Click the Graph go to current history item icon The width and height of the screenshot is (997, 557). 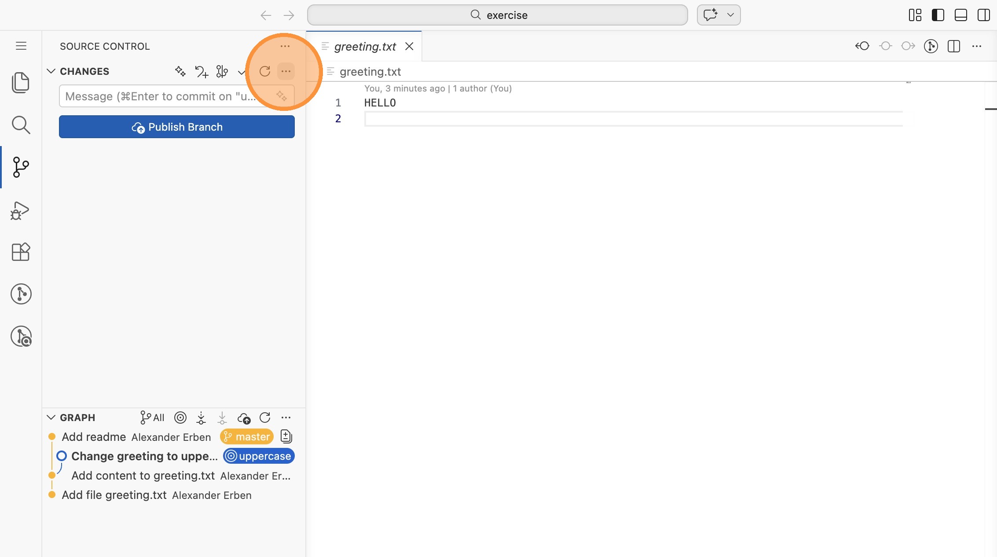[180, 418]
